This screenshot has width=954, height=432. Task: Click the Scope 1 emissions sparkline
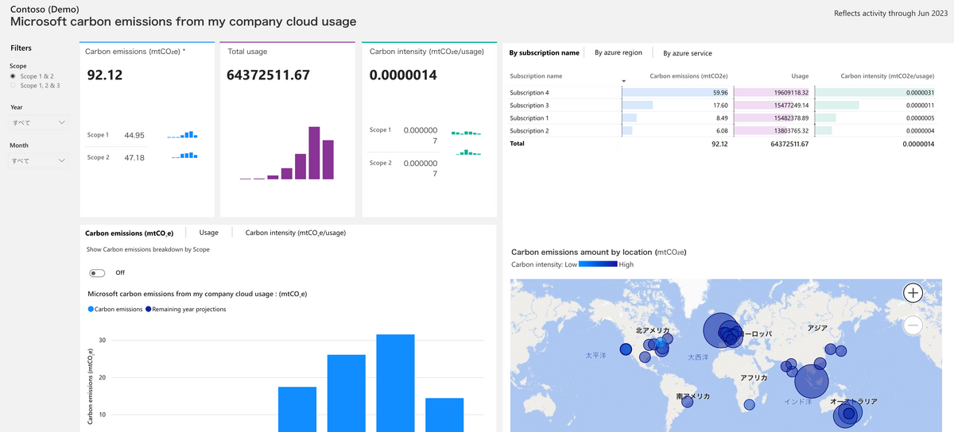click(x=182, y=135)
